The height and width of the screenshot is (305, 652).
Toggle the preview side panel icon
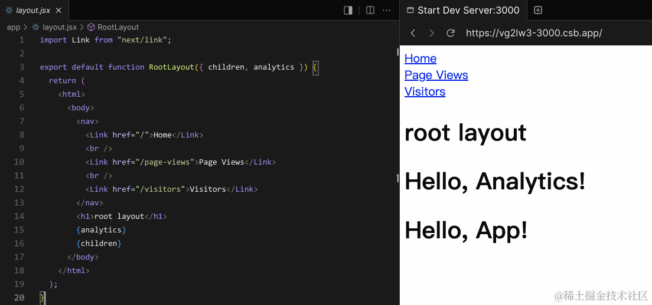[348, 10]
